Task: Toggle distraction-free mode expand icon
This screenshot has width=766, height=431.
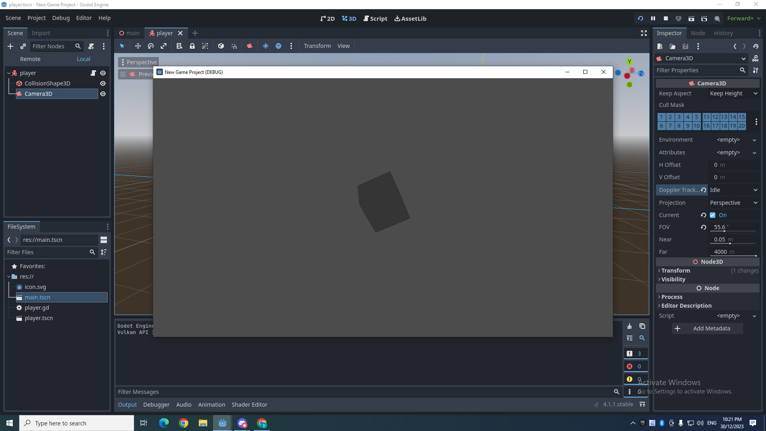Action: (x=644, y=33)
